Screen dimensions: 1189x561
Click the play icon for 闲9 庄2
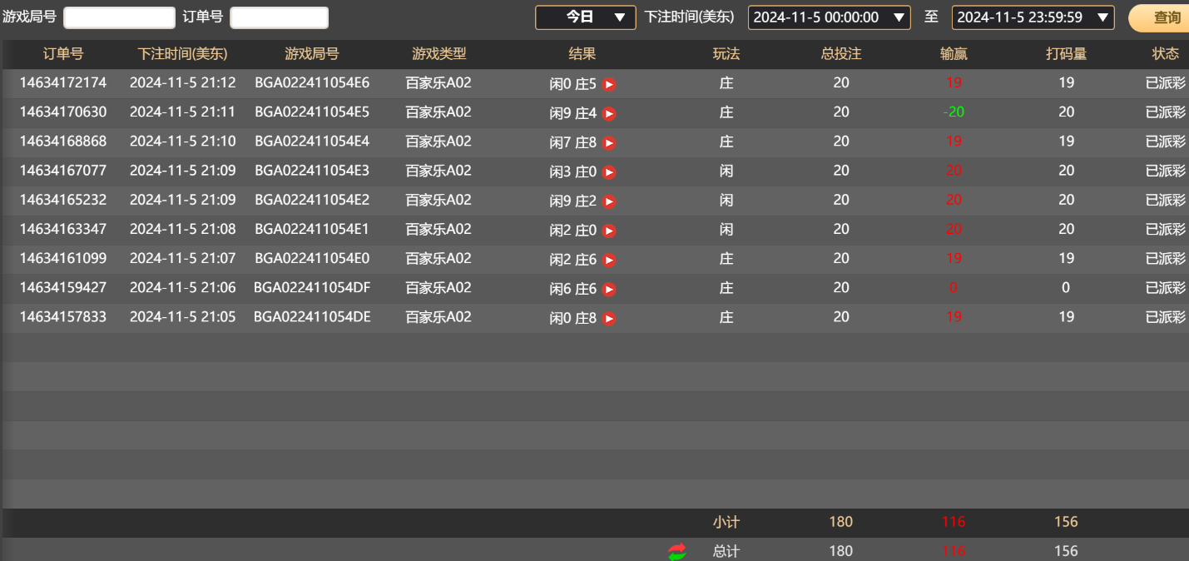pyautogui.click(x=608, y=201)
